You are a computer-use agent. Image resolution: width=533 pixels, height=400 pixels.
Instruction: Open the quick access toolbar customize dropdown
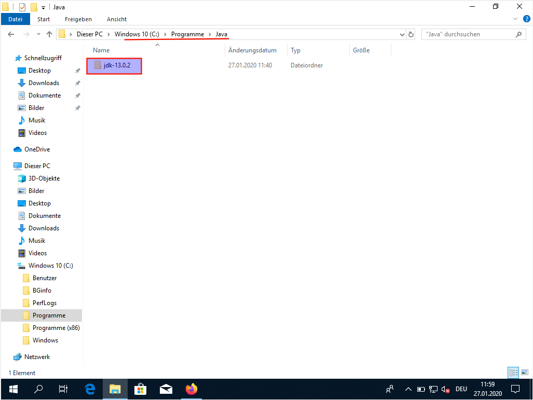pyautogui.click(x=43, y=7)
